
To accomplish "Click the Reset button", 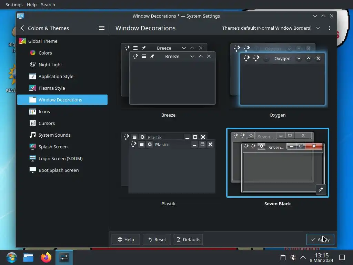I will (x=157, y=239).
